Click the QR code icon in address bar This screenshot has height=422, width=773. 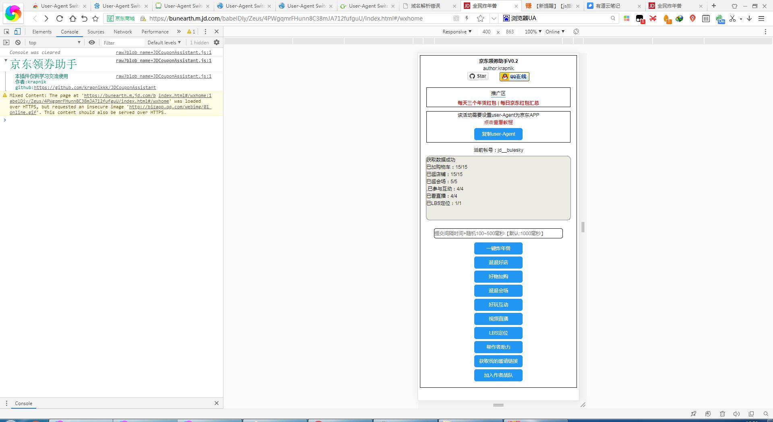[456, 18]
